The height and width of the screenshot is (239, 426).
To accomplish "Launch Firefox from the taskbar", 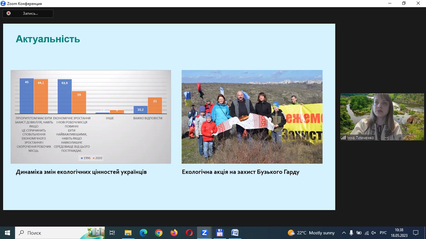I will click(174, 232).
